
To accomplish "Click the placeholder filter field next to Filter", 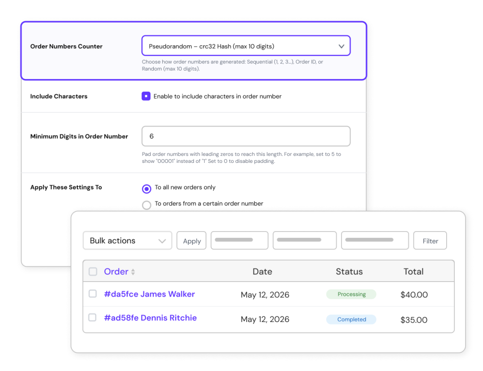I will (375, 241).
